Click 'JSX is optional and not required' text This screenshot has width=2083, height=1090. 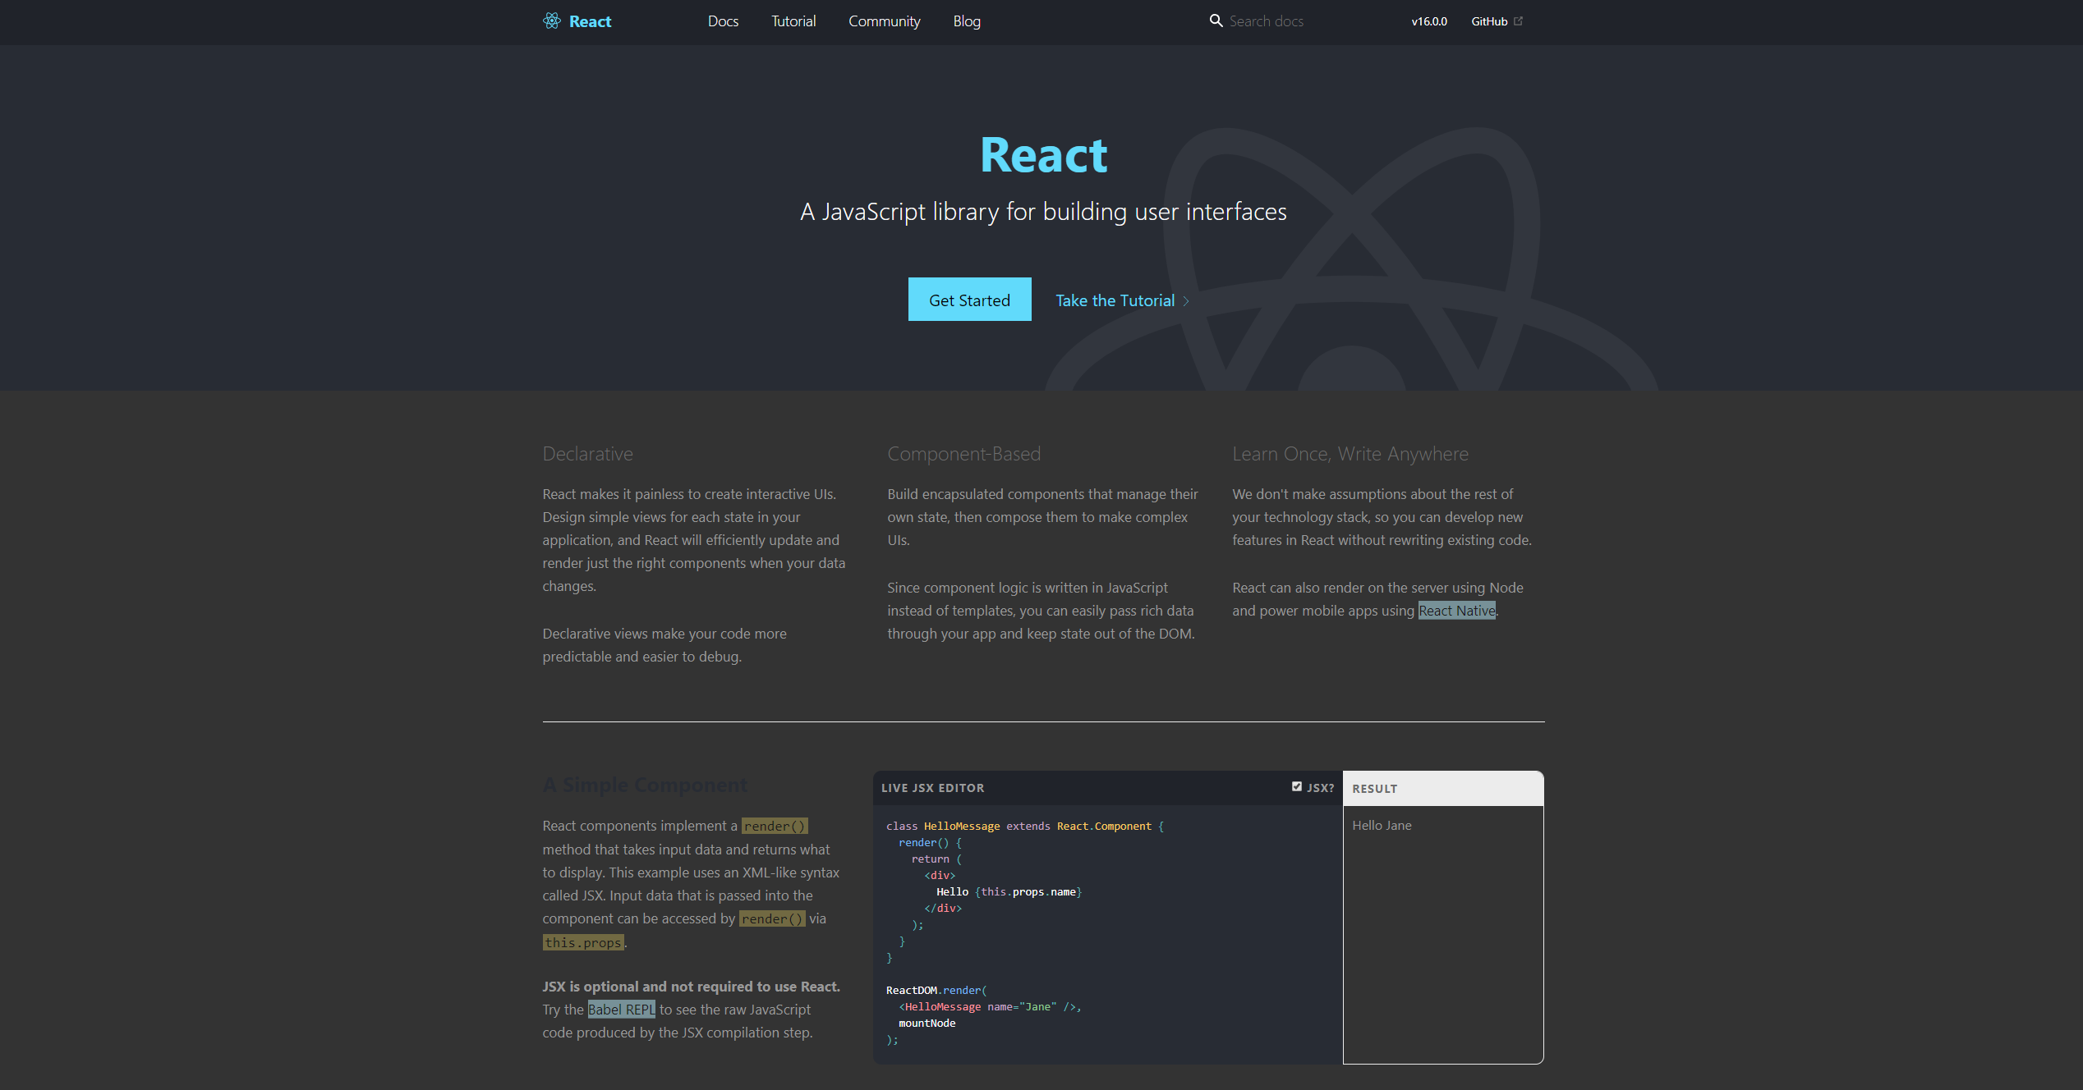(x=691, y=987)
